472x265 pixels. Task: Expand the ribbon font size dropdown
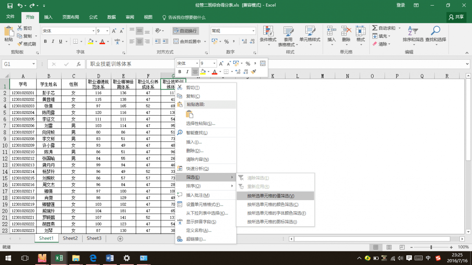tap(107, 31)
